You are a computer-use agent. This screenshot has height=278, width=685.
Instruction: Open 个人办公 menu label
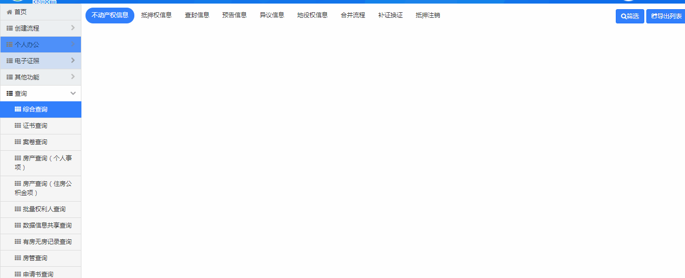pyautogui.click(x=27, y=45)
